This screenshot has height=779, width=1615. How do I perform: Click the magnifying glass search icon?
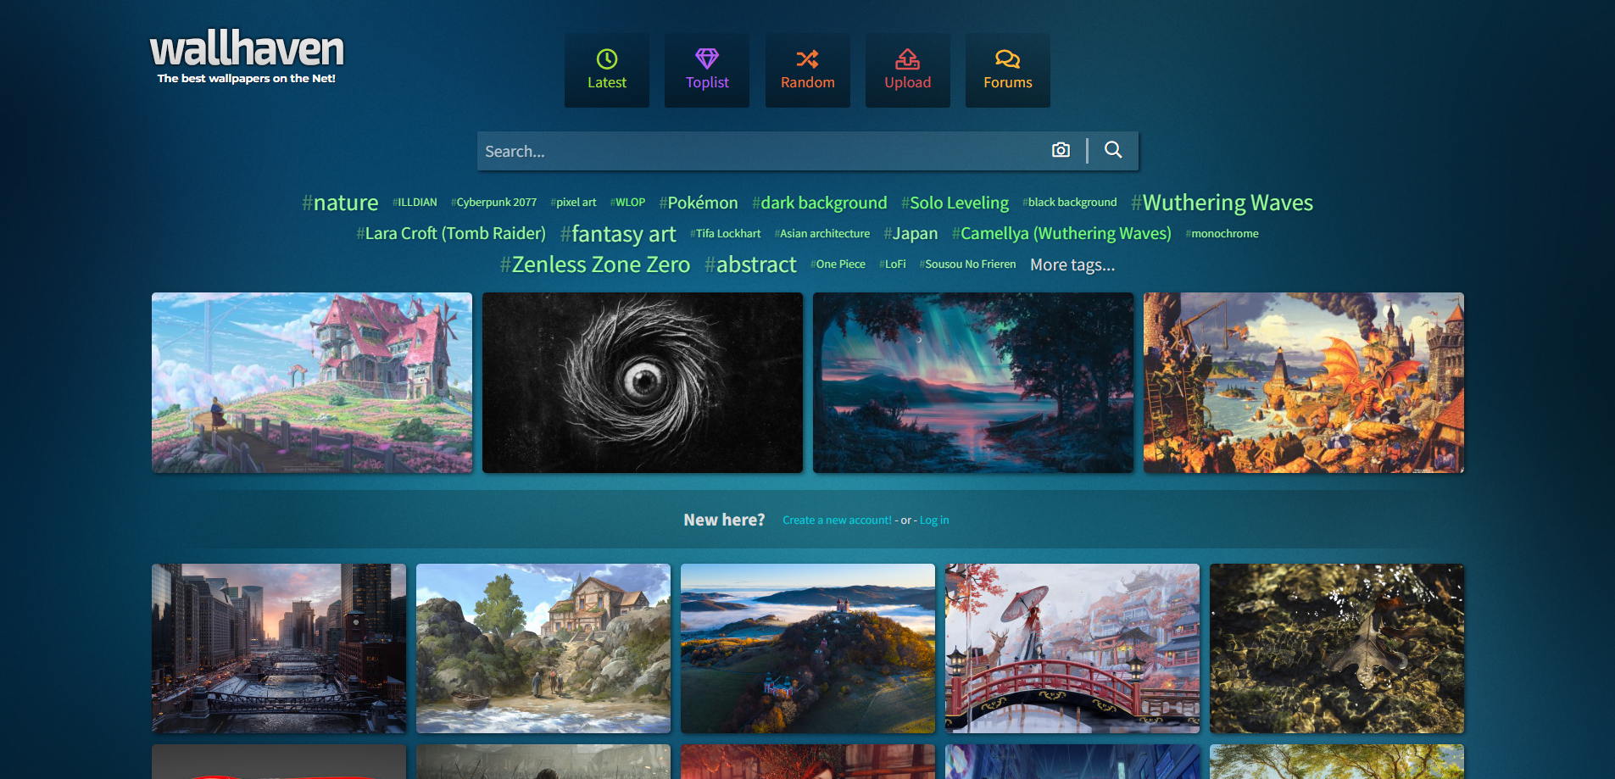coord(1113,150)
